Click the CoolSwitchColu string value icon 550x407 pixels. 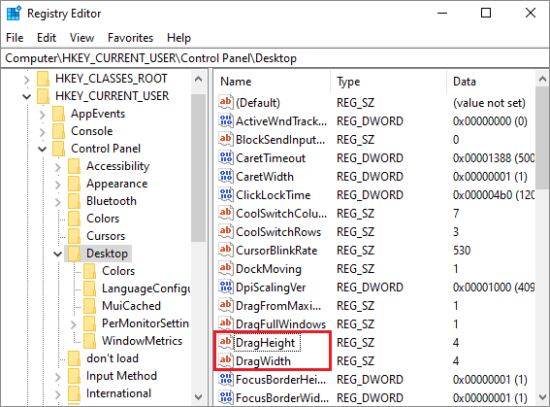(226, 213)
